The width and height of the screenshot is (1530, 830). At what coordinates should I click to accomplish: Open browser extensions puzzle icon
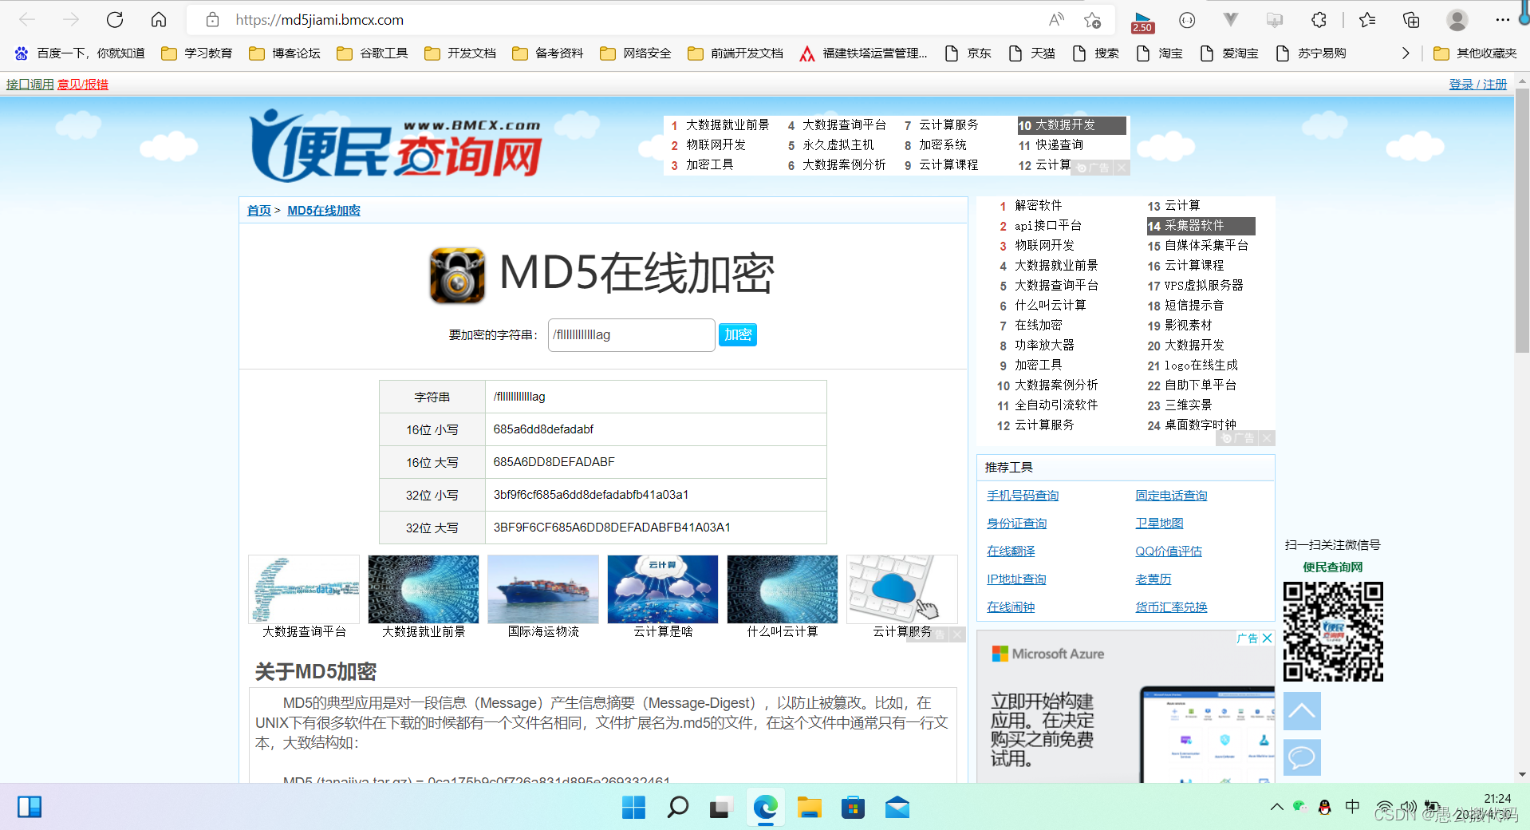1319,20
